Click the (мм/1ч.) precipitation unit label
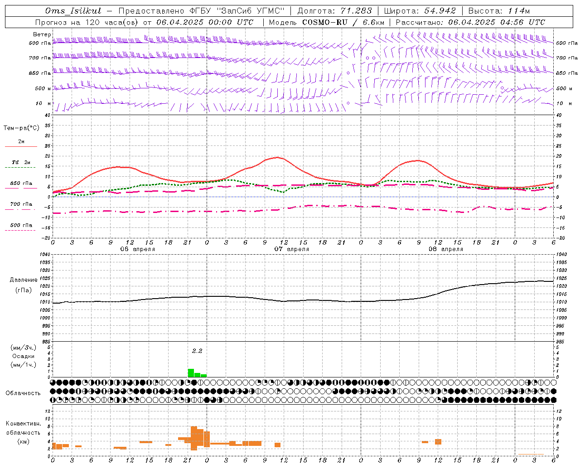Viewport: 580px width, 464px height. (x=24, y=365)
